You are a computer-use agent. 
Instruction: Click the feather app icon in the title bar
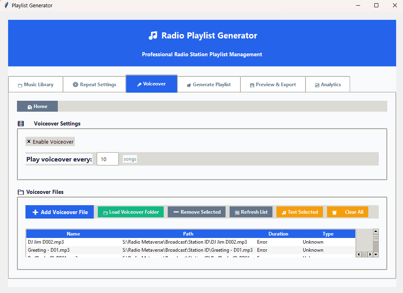6,5
